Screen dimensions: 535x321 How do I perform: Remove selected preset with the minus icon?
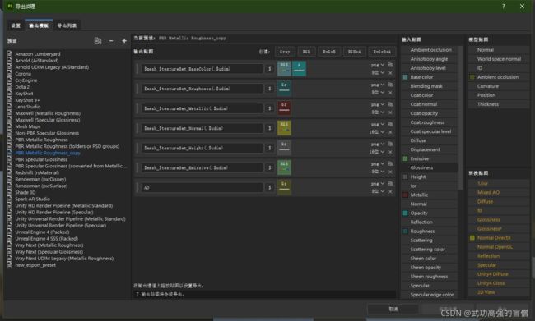coord(111,41)
